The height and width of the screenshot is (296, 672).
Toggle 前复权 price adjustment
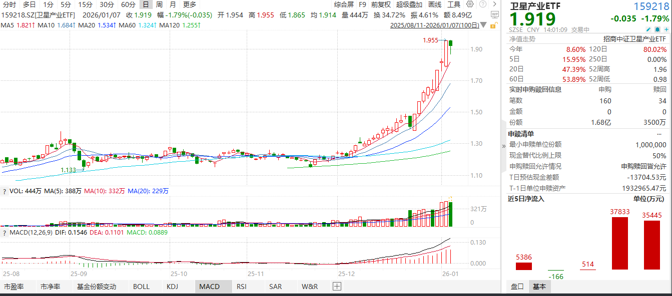pos(381,4)
